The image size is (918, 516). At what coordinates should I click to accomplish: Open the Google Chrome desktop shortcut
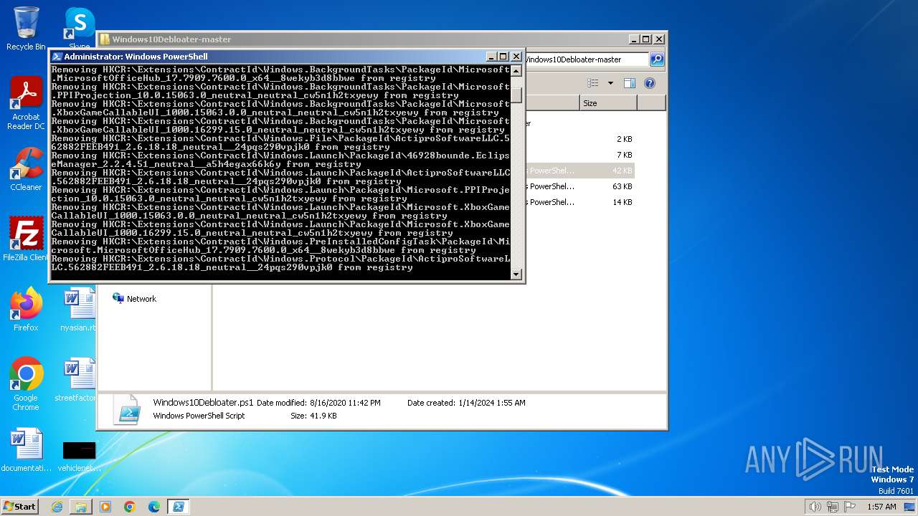pyautogui.click(x=26, y=384)
